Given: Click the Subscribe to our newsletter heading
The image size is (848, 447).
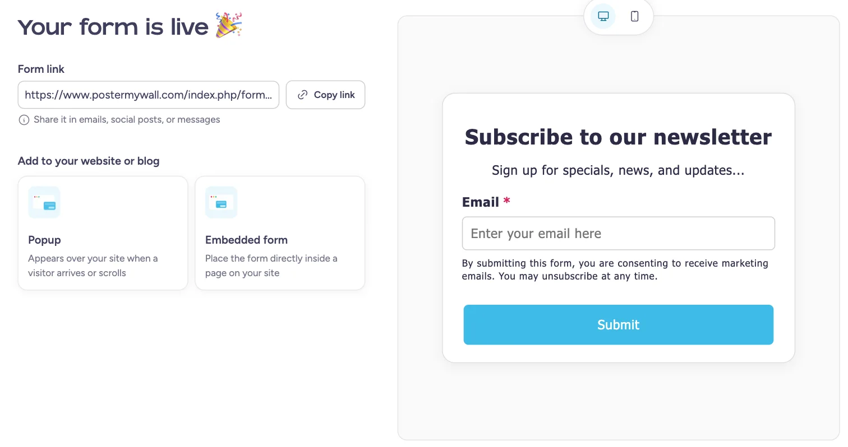Looking at the screenshot, I should tap(619, 137).
